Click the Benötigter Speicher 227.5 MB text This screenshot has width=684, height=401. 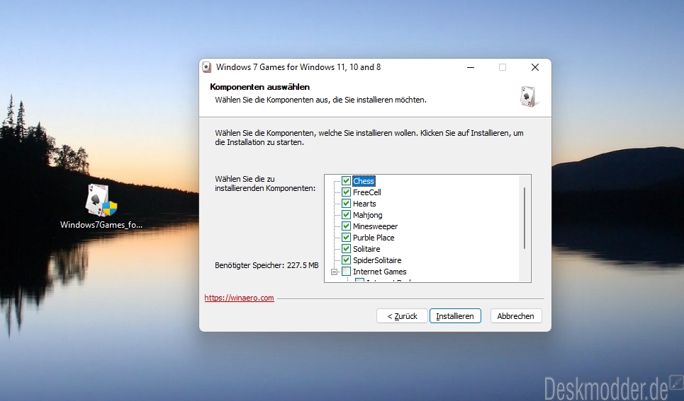pos(267,265)
